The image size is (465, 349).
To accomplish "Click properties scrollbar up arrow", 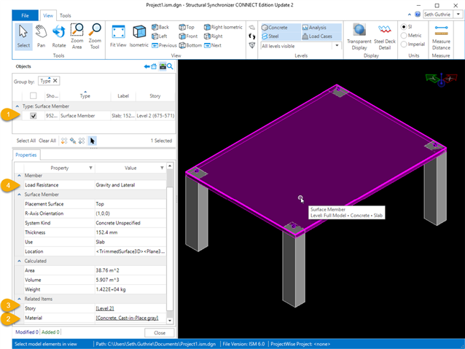I will (x=170, y=165).
